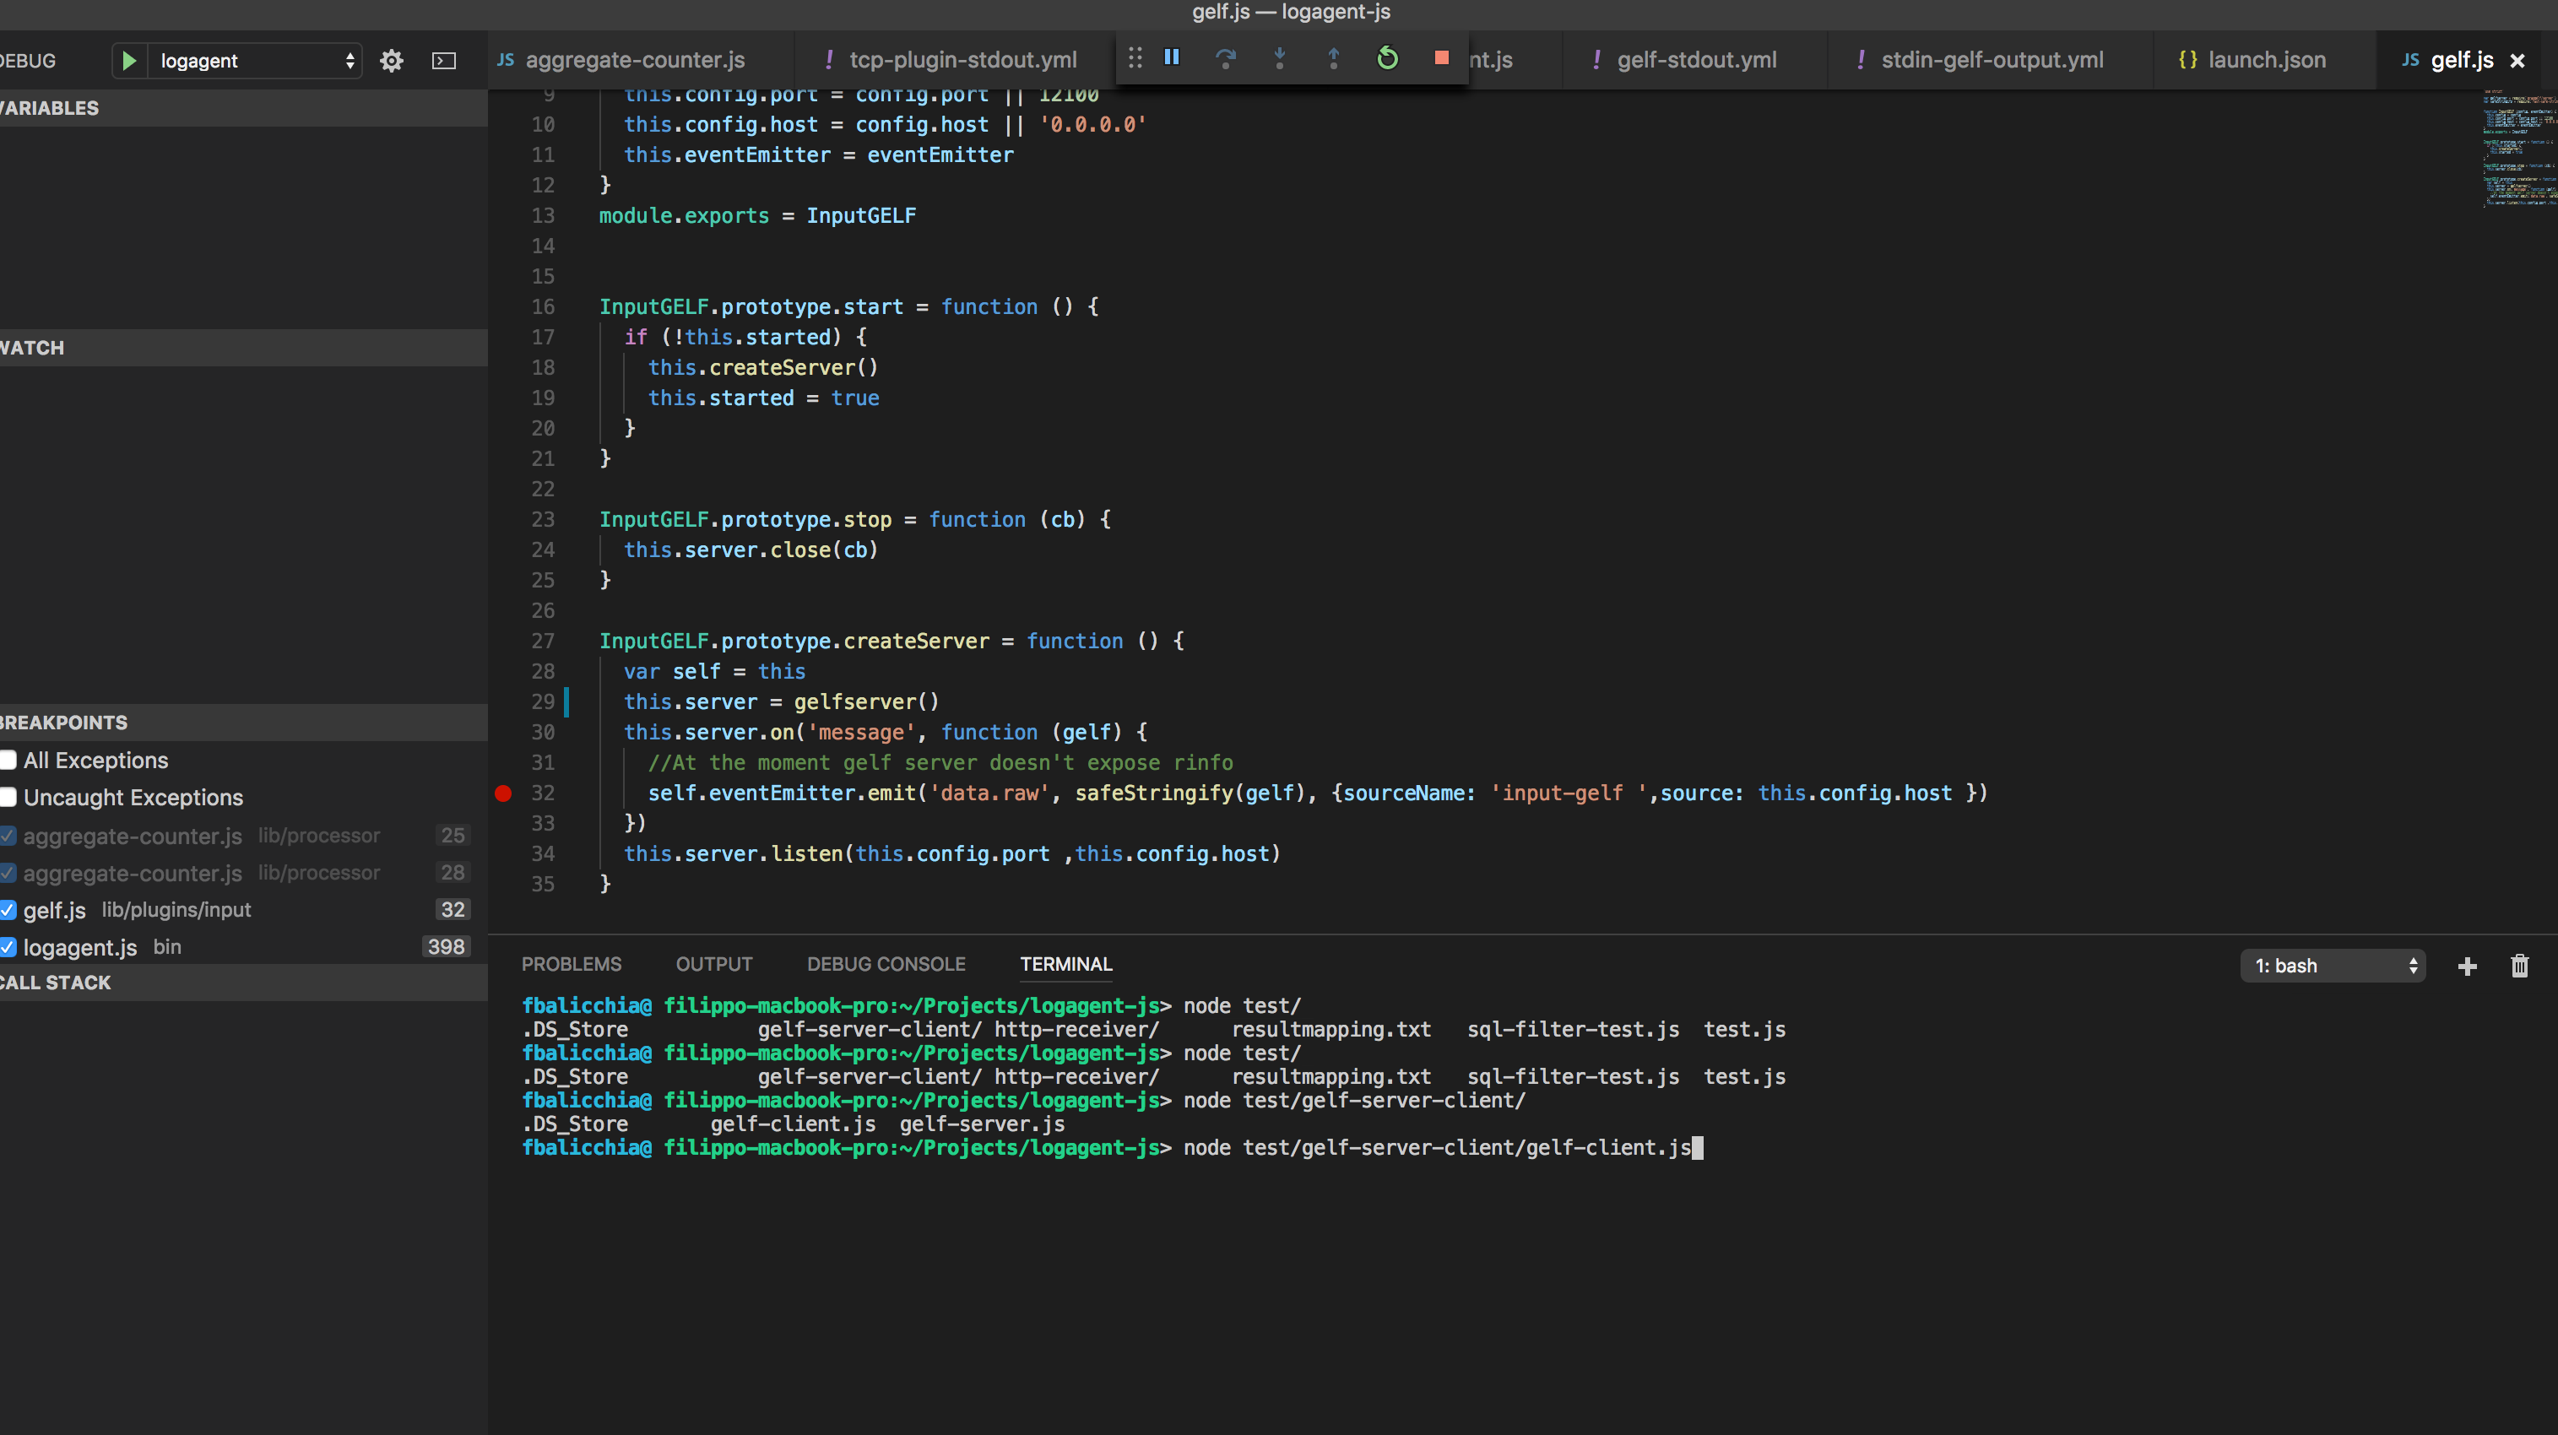Screen dimensions: 2558x1435
Task: Collapse the Breakpoints section
Action: [243, 722]
